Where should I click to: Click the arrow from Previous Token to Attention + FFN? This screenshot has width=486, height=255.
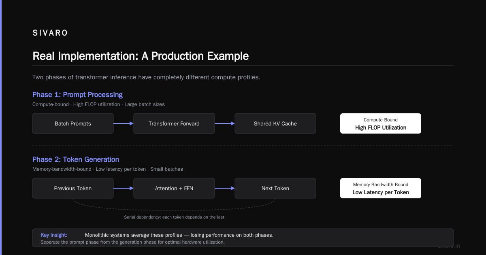pyautogui.click(x=124, y=188)
